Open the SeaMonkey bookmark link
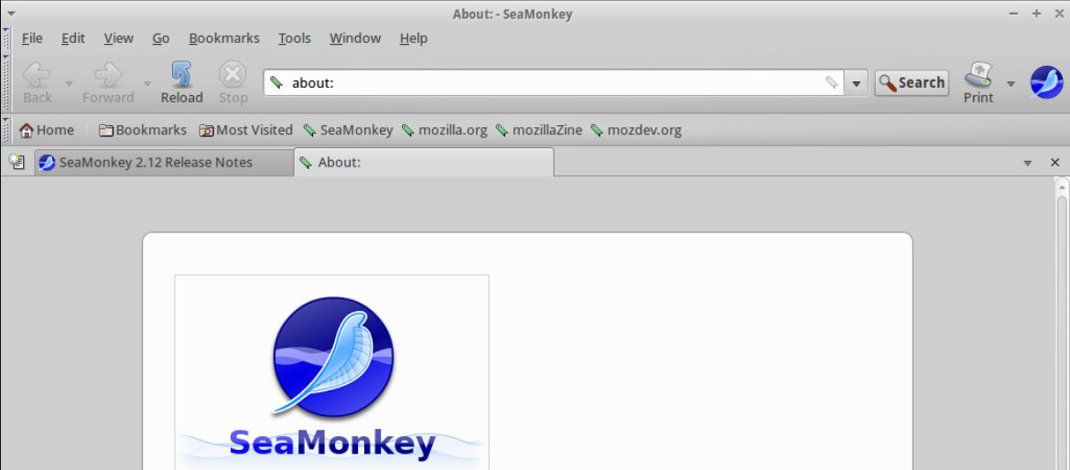The image size is (1070, 470). [348, 130]
